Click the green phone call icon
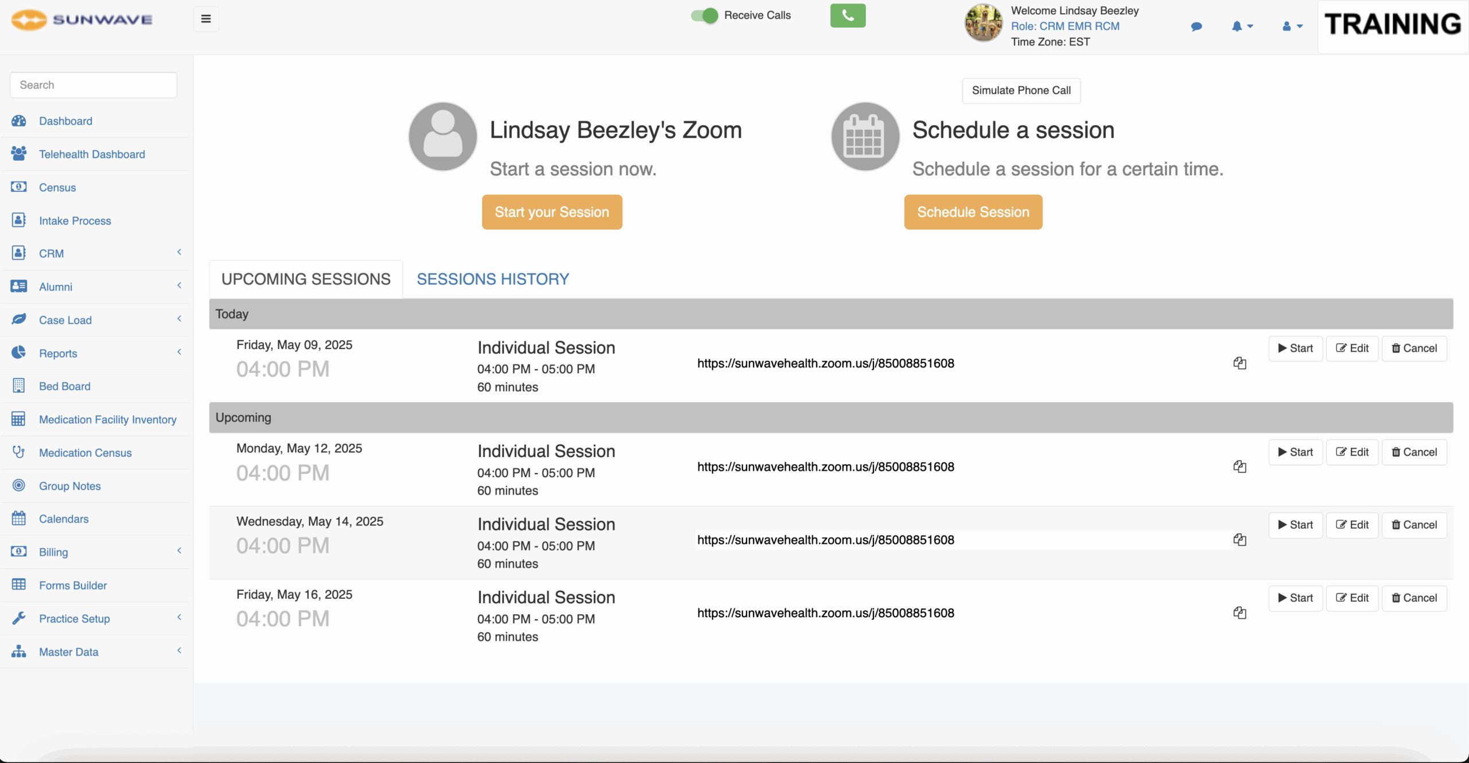This screenshot has width=1469, height=763. click(x=848, y=16)
